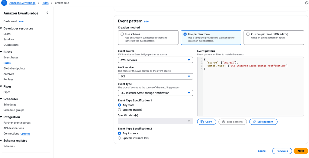Select the Use schema creation method
Viewport: 309px width, 158px height.
pyautogui.click(x=122, y=34)
